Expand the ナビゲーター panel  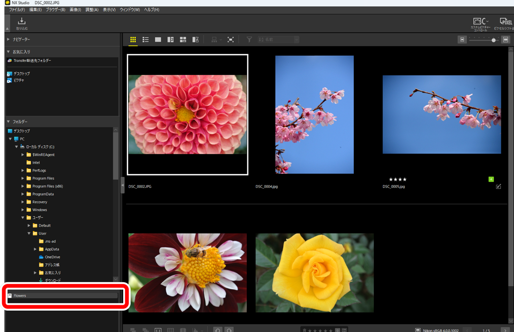pyautogui.click(x=8, y=39)
